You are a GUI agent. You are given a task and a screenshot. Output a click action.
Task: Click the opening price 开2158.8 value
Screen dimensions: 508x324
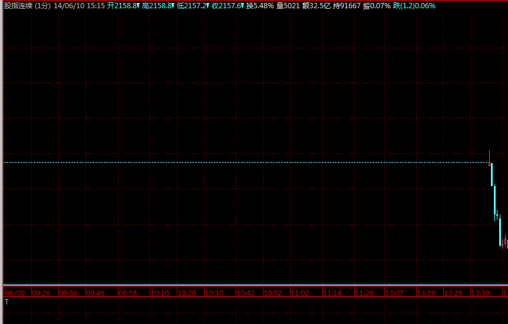click(x=123, y=5)
